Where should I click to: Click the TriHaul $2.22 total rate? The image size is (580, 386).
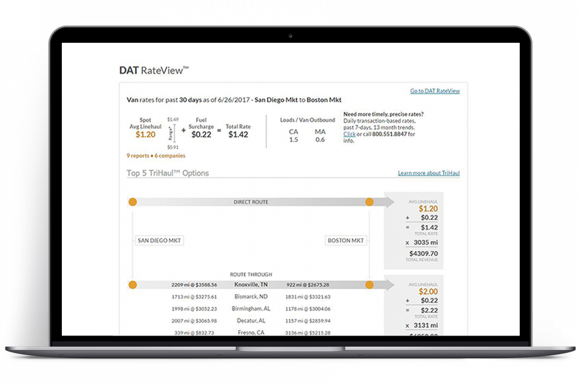[429, 310]
